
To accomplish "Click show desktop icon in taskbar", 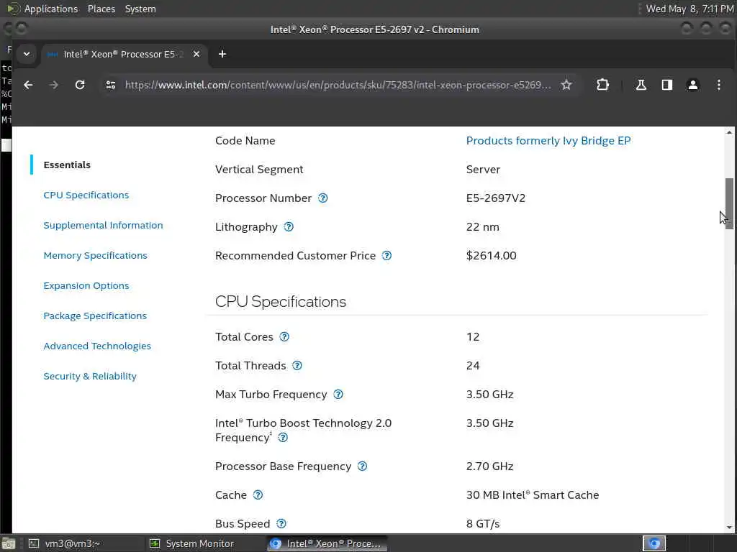I will click(x=9, y=543).
